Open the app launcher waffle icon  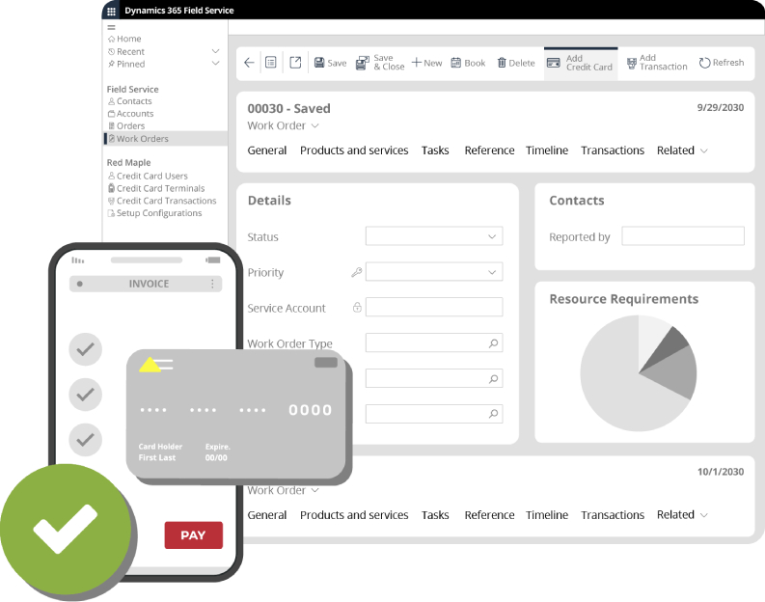[112, 11]
